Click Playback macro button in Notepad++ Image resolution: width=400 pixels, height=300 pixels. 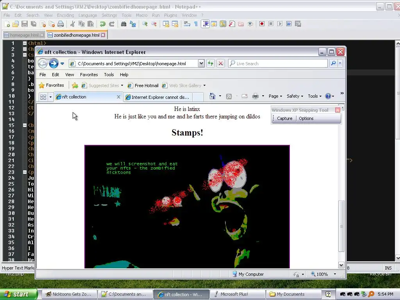tap(280, 24)
